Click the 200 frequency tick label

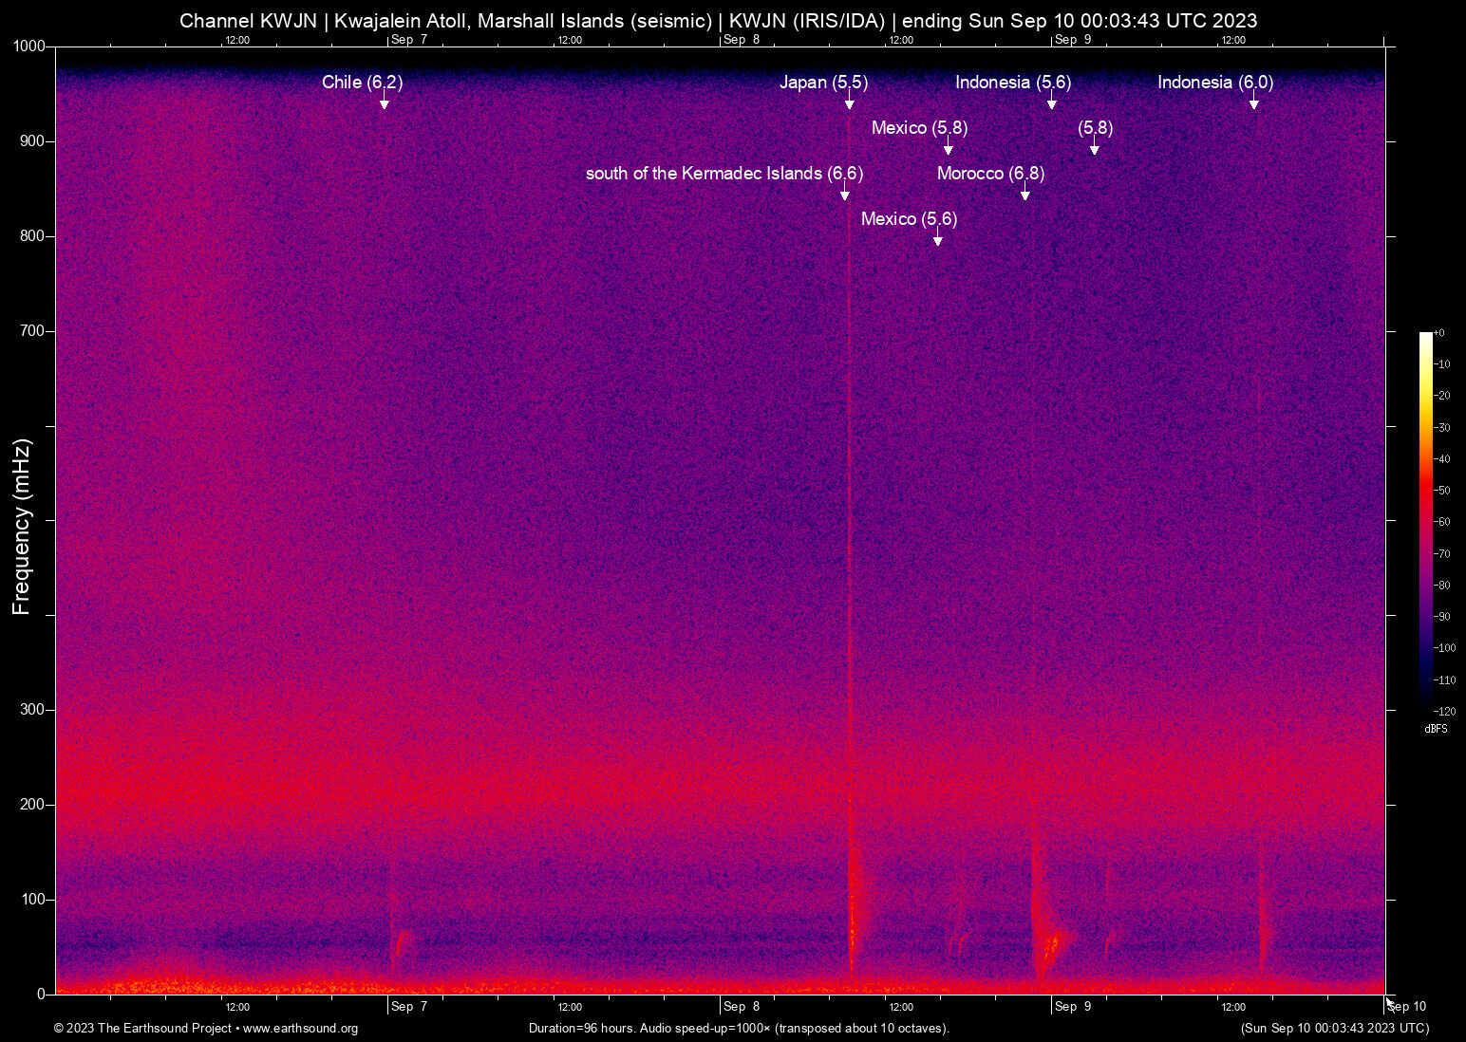coord(32,805)
